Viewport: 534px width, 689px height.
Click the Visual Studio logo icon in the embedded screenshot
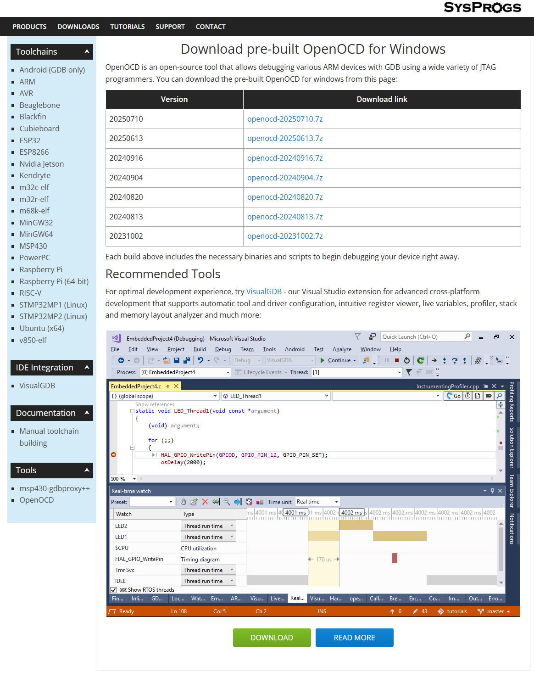point(116,338)
